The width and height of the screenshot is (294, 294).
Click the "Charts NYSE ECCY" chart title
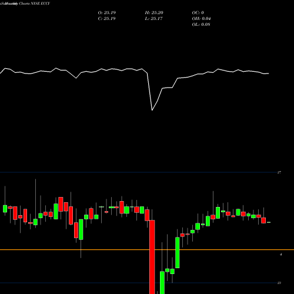point(35,4)
